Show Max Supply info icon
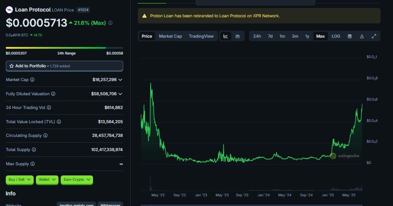Viewport: 393px width, 206px height. pos(33,163)
